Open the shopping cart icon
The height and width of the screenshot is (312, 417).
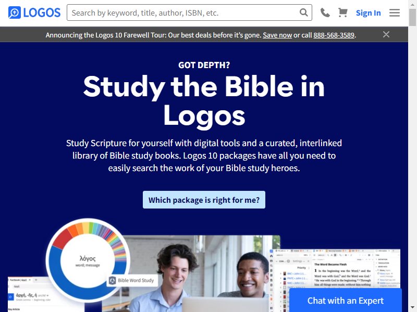(343, 12)
